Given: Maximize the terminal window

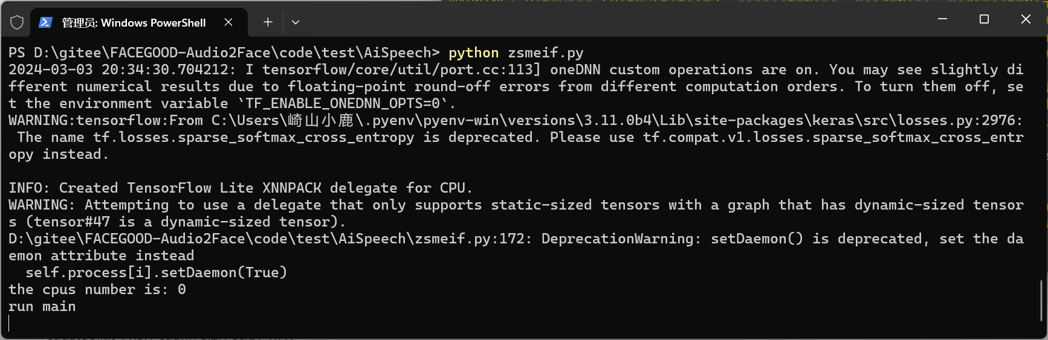Looking at the screenshot, I should click(x=984, y=19).
